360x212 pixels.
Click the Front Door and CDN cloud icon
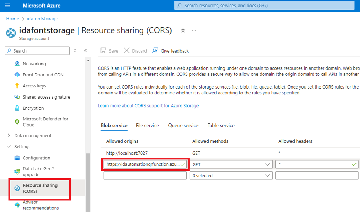click(x=17, y=75)
